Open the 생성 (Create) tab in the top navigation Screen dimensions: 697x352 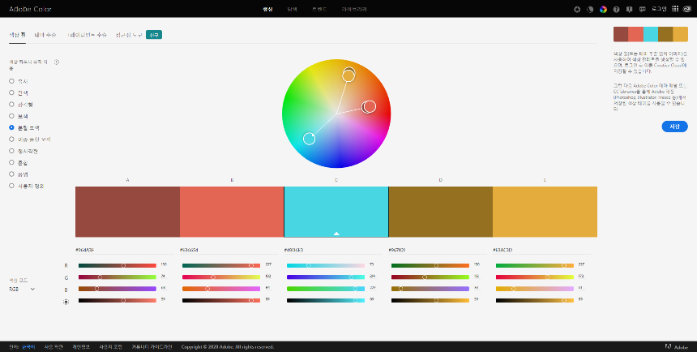click(x=267, y=9)
